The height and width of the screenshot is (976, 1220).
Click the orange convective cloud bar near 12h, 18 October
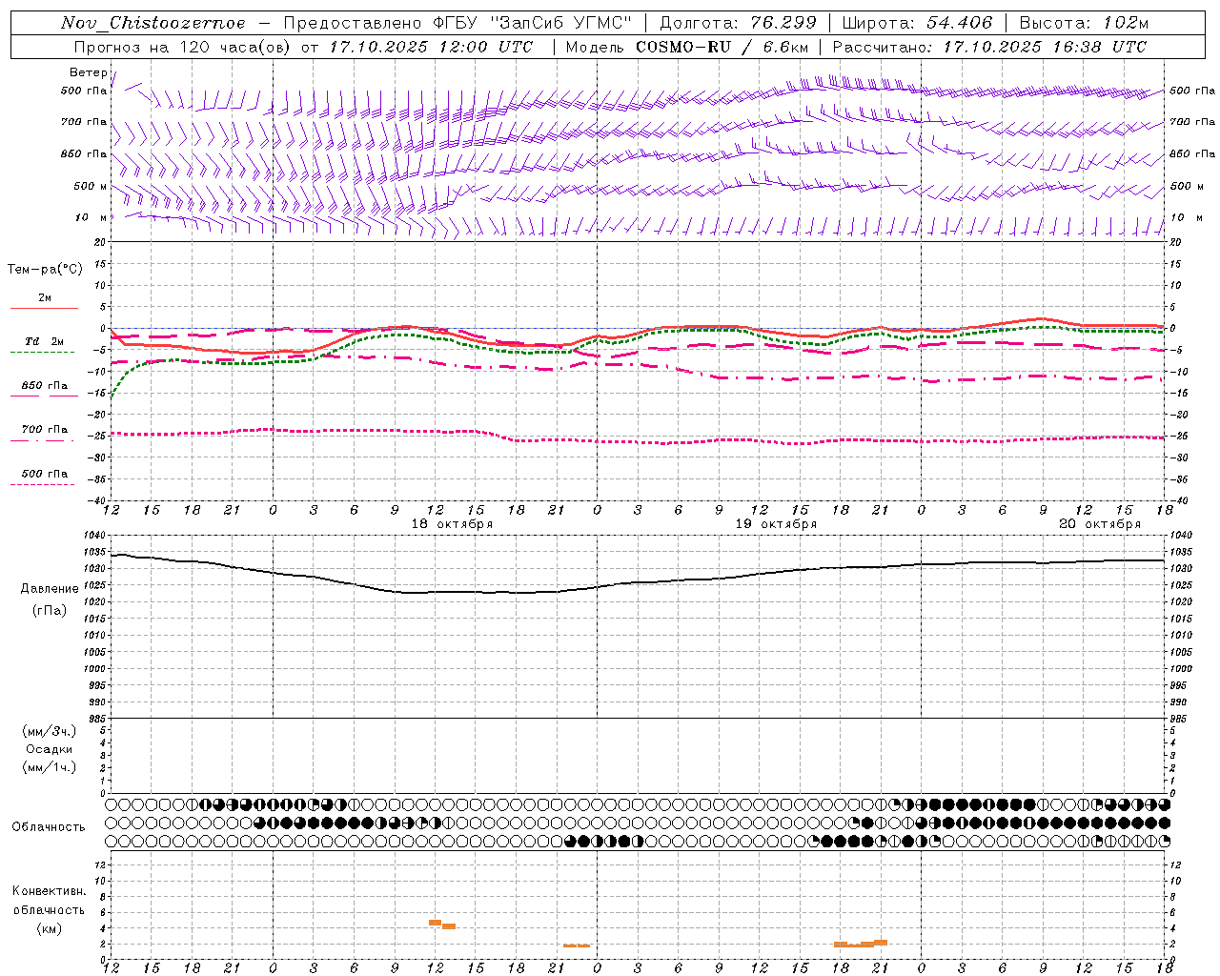pyautogui.click(x=442, y=925)
